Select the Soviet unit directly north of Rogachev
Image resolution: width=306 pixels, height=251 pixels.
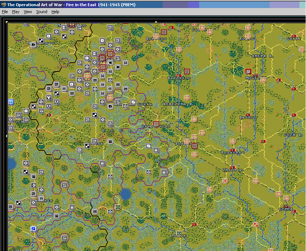click(233, 141)
